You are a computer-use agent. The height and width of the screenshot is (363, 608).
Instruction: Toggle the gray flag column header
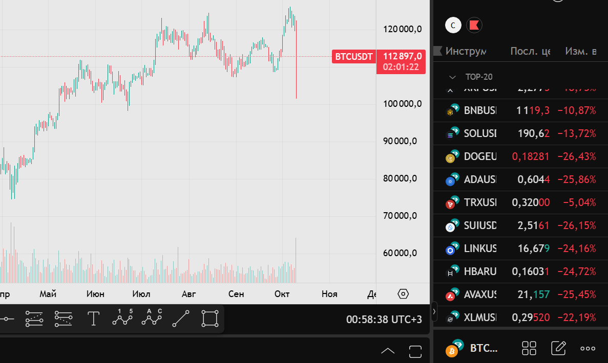tap(437, 51)
